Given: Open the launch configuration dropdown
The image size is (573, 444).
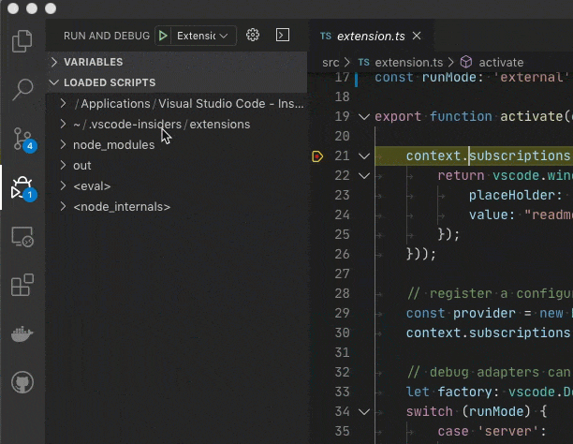Looking at the screenshot, I should [x=202, y=36].
